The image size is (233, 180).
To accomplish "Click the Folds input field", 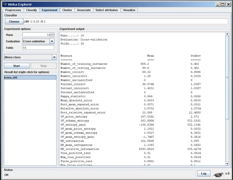I will click(38, 48).
